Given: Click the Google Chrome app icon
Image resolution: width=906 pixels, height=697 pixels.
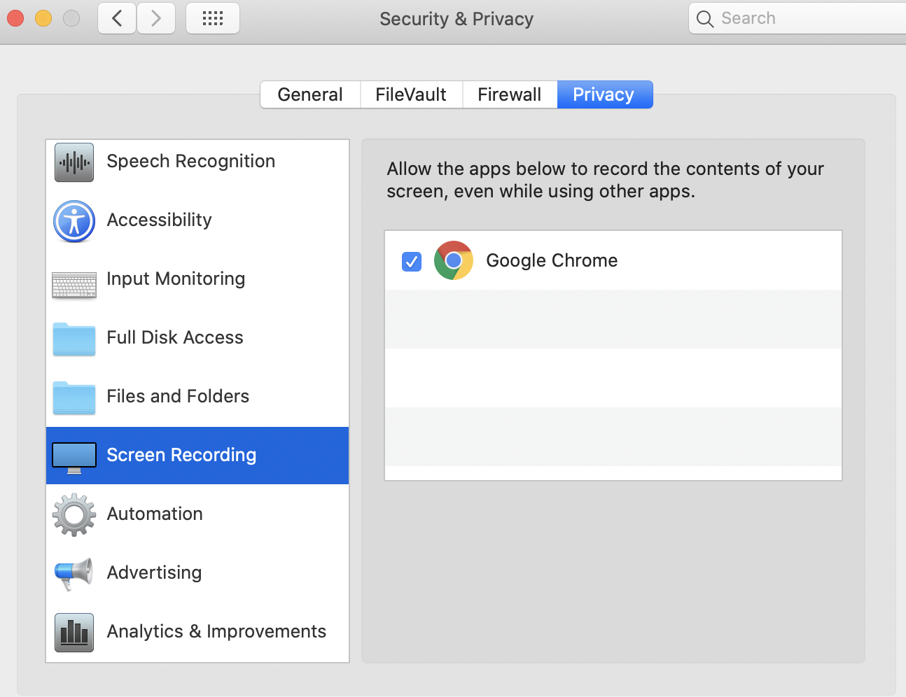Looking at the screenshot, I should (x=454, y=260).
